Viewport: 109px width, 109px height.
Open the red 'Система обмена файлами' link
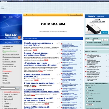point(12,92)
